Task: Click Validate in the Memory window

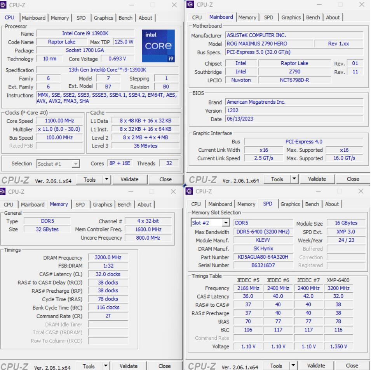Action: point(129,366)
